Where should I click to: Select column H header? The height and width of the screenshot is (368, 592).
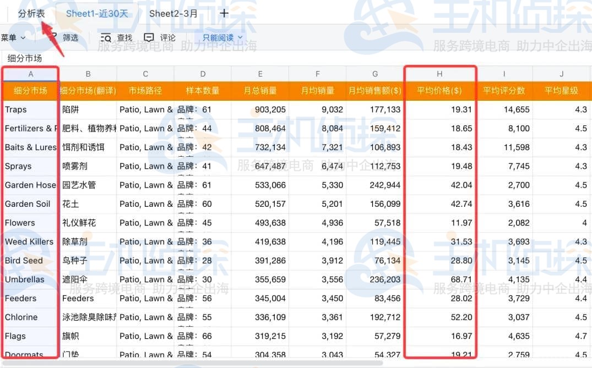(439, 74)
